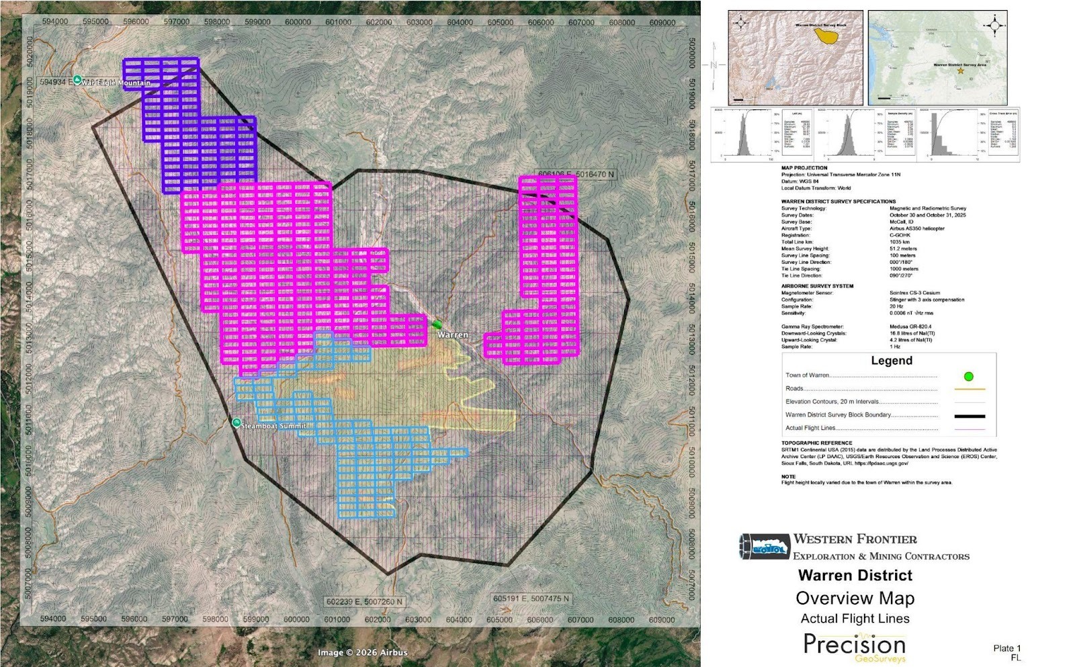This screenshot has width=1075, height=667.
Task: Click the compass rose on the regional inset
Action: [994, 26]
